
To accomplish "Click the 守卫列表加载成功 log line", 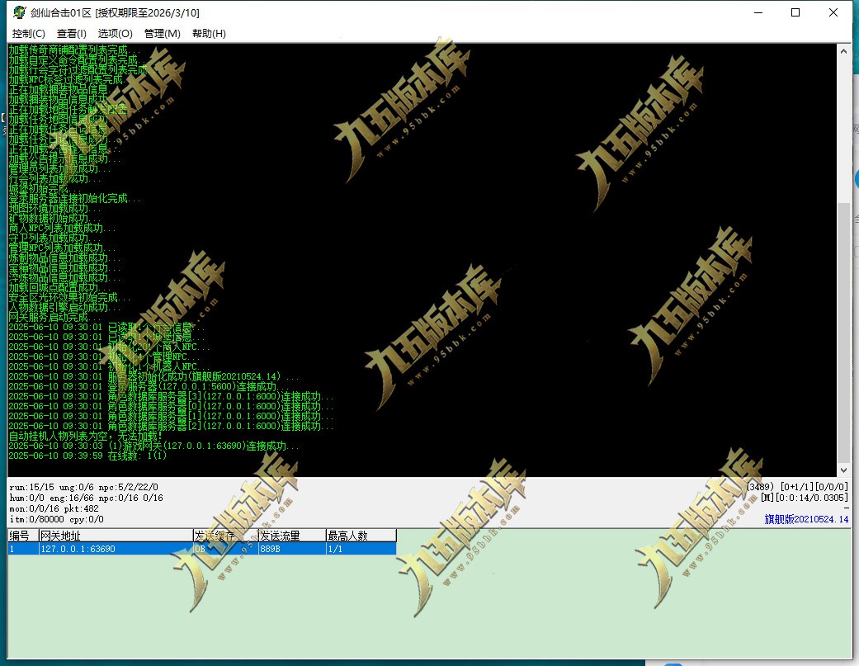I will point(54,238).
